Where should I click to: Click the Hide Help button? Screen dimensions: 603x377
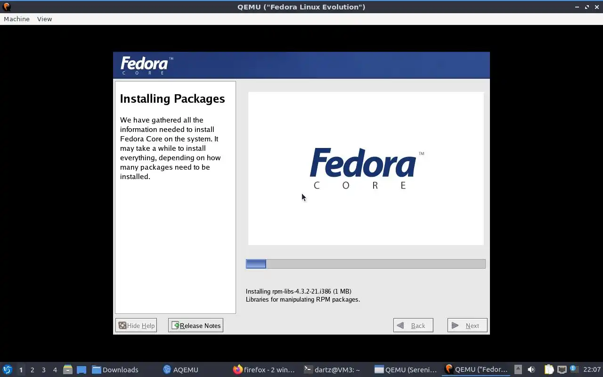(136, 325)
